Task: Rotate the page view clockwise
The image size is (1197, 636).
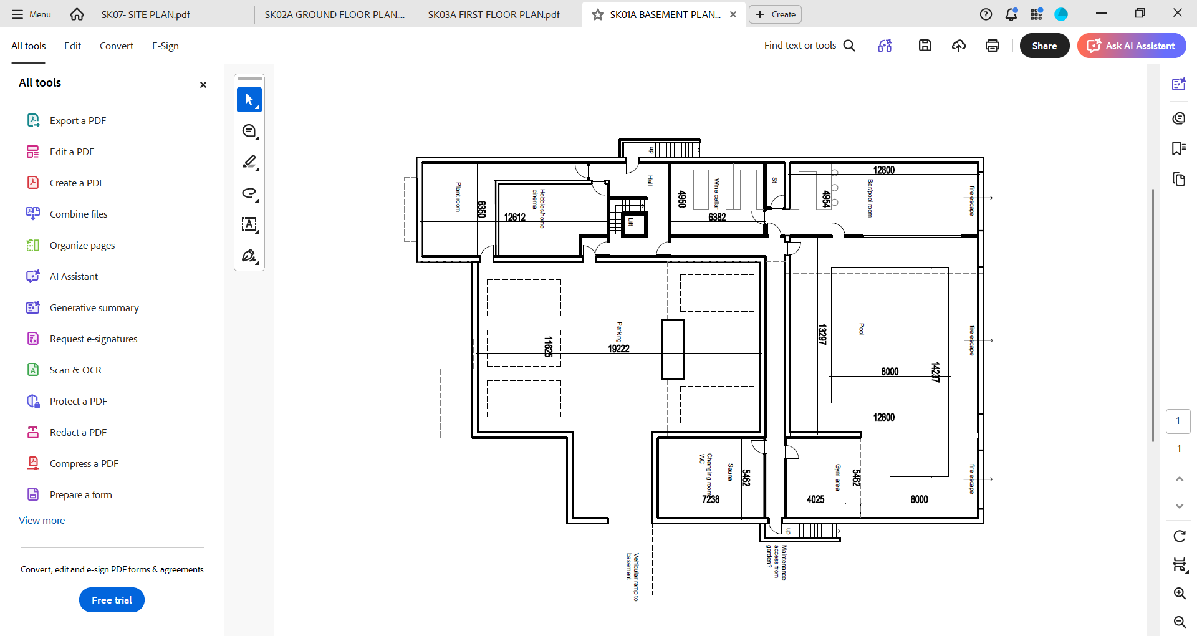Action: tap(1179, 536)
